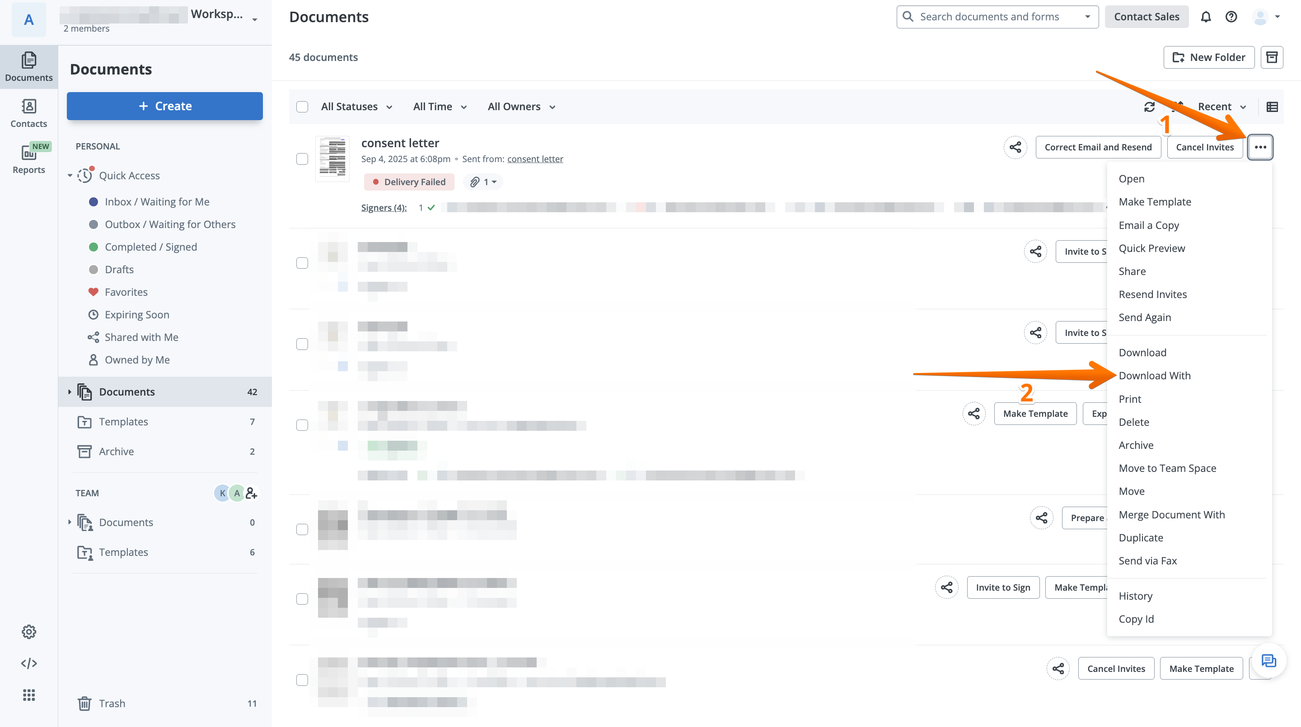Select Merge Document With menu entry
The image size is (1301, 727).
tap(1171, 514)
